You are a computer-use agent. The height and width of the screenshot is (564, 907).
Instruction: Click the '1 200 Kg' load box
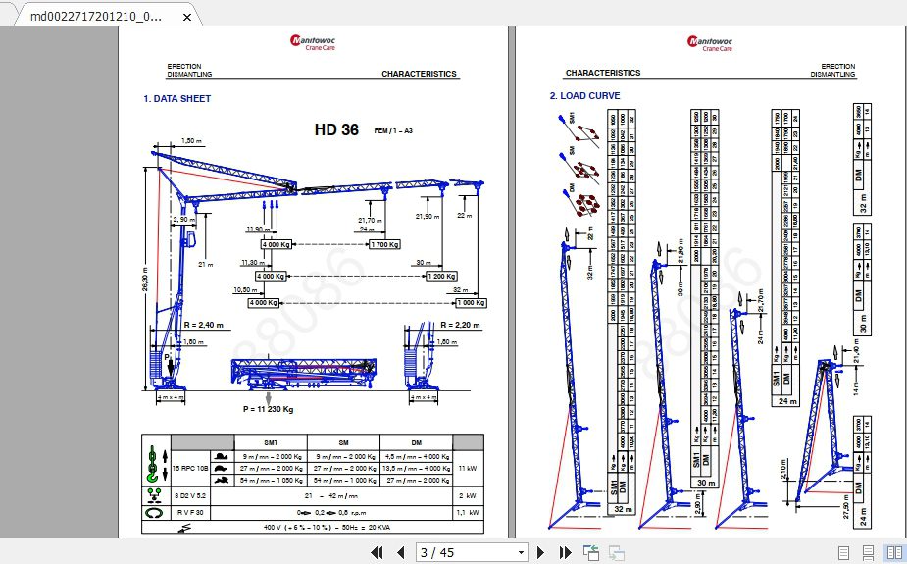442,276
